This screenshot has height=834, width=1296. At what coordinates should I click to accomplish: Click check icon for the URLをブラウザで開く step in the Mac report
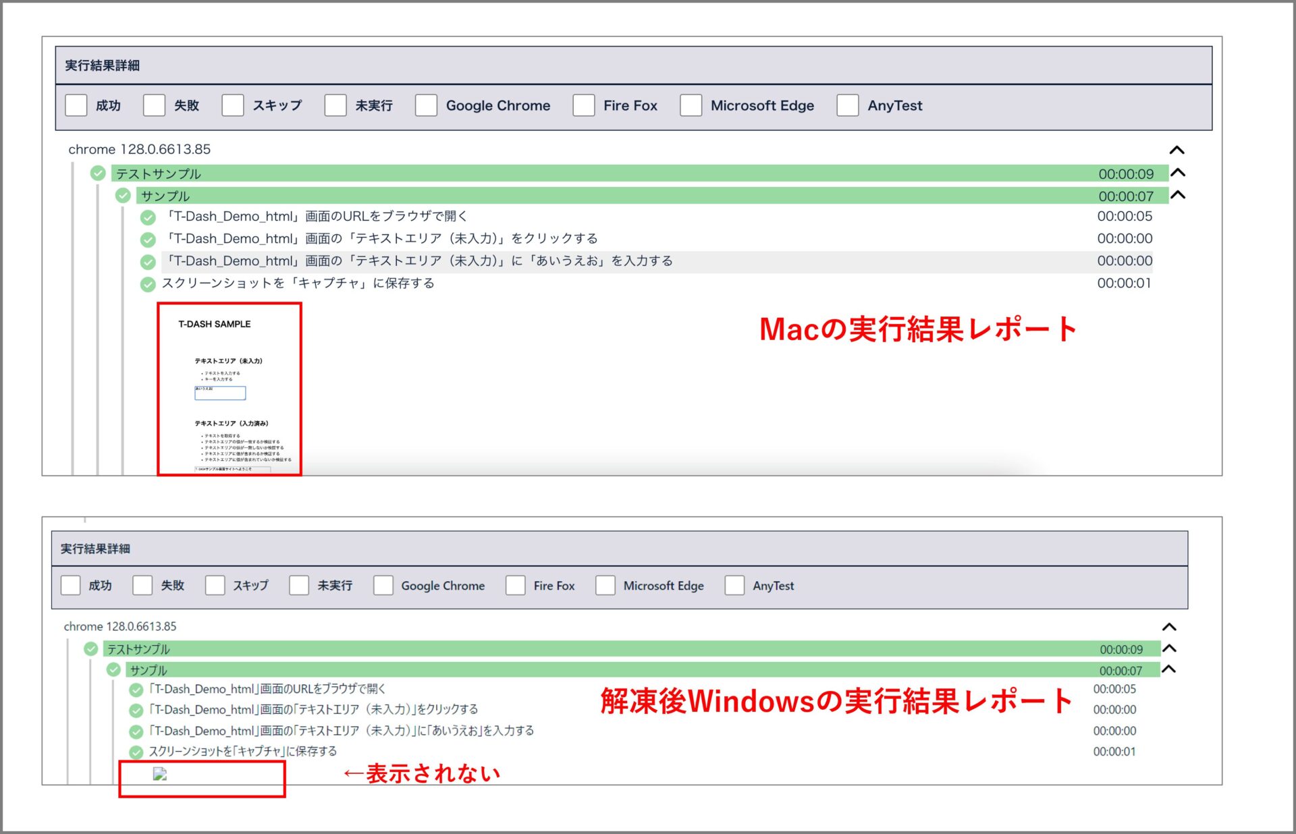[148, 217]
